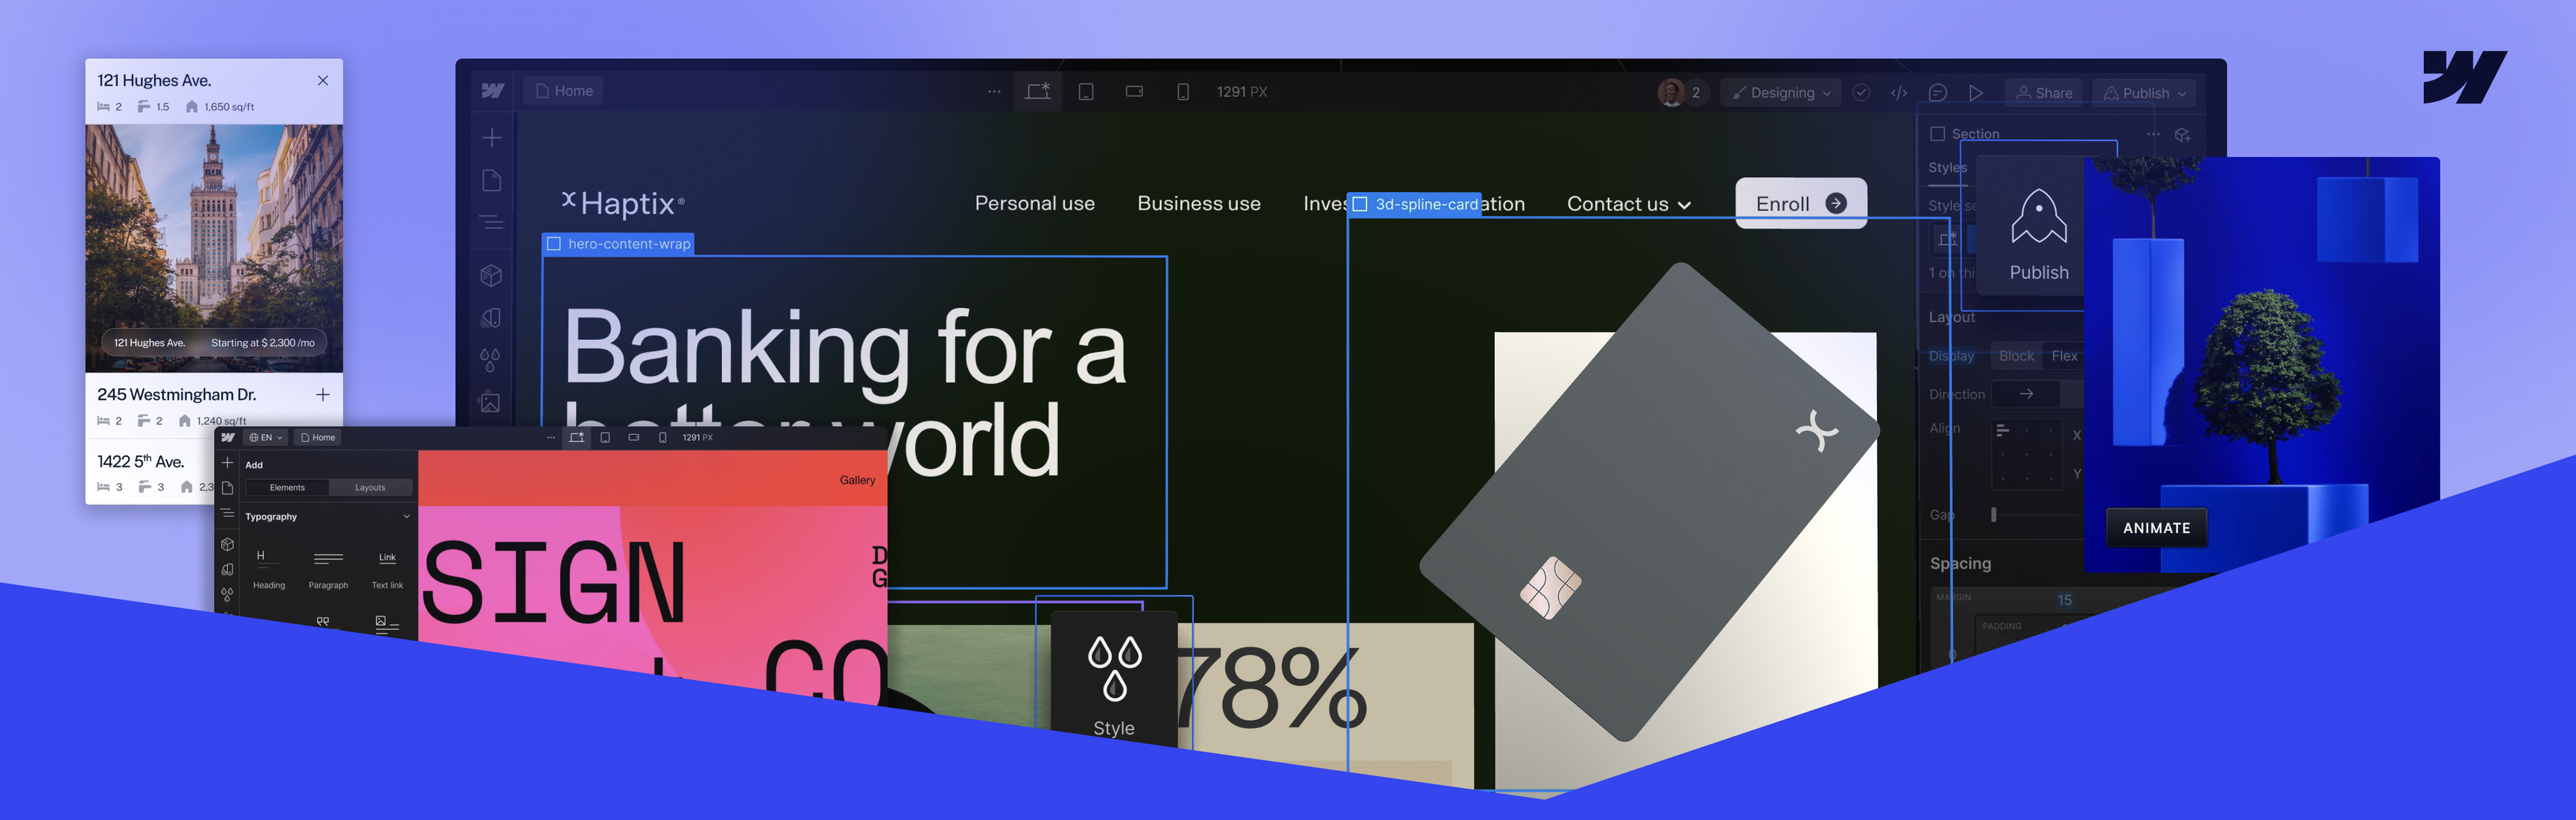2576x820 pixels.
Task: Open the Components cube panel
Action: [x=491, y=275]
